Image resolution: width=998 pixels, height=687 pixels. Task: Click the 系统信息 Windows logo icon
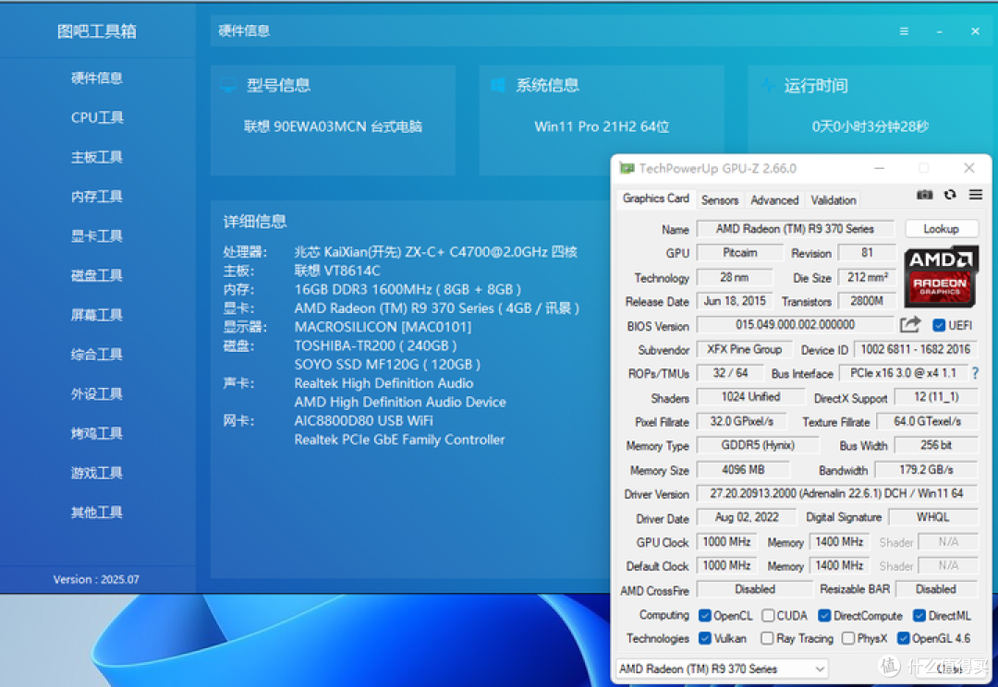[x=498, y=85]
